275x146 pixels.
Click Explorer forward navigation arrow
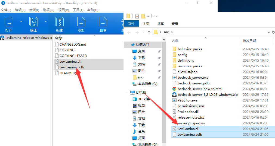tap(137, 32)
